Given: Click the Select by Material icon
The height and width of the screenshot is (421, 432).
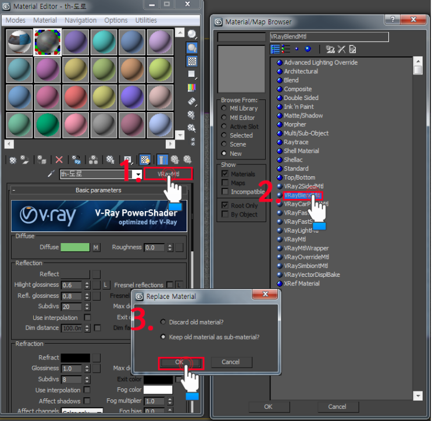Looking at the screenshot, I should (191, 128).
